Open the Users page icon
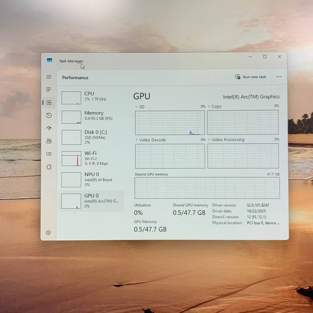The width and height of the screenshot is (313, 313). (49, 141)
